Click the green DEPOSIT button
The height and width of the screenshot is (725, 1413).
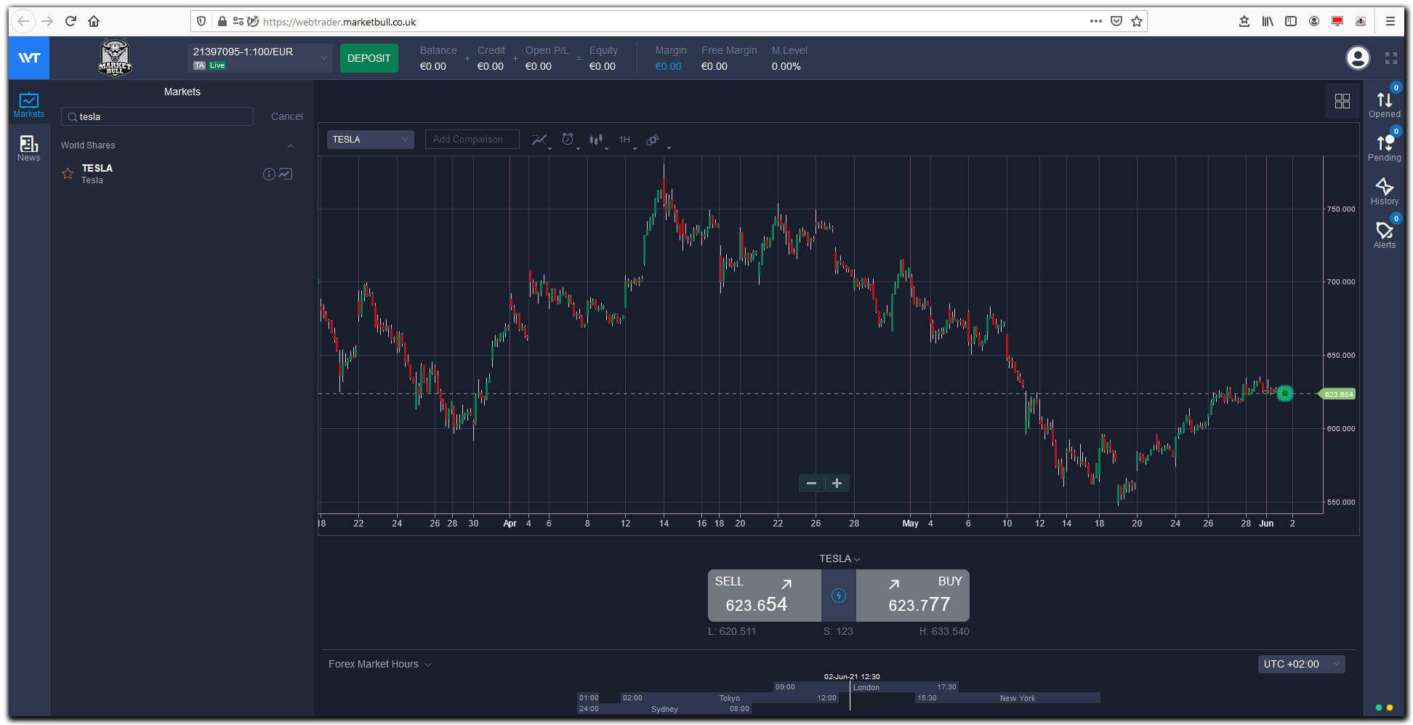[x=369, y=58]
